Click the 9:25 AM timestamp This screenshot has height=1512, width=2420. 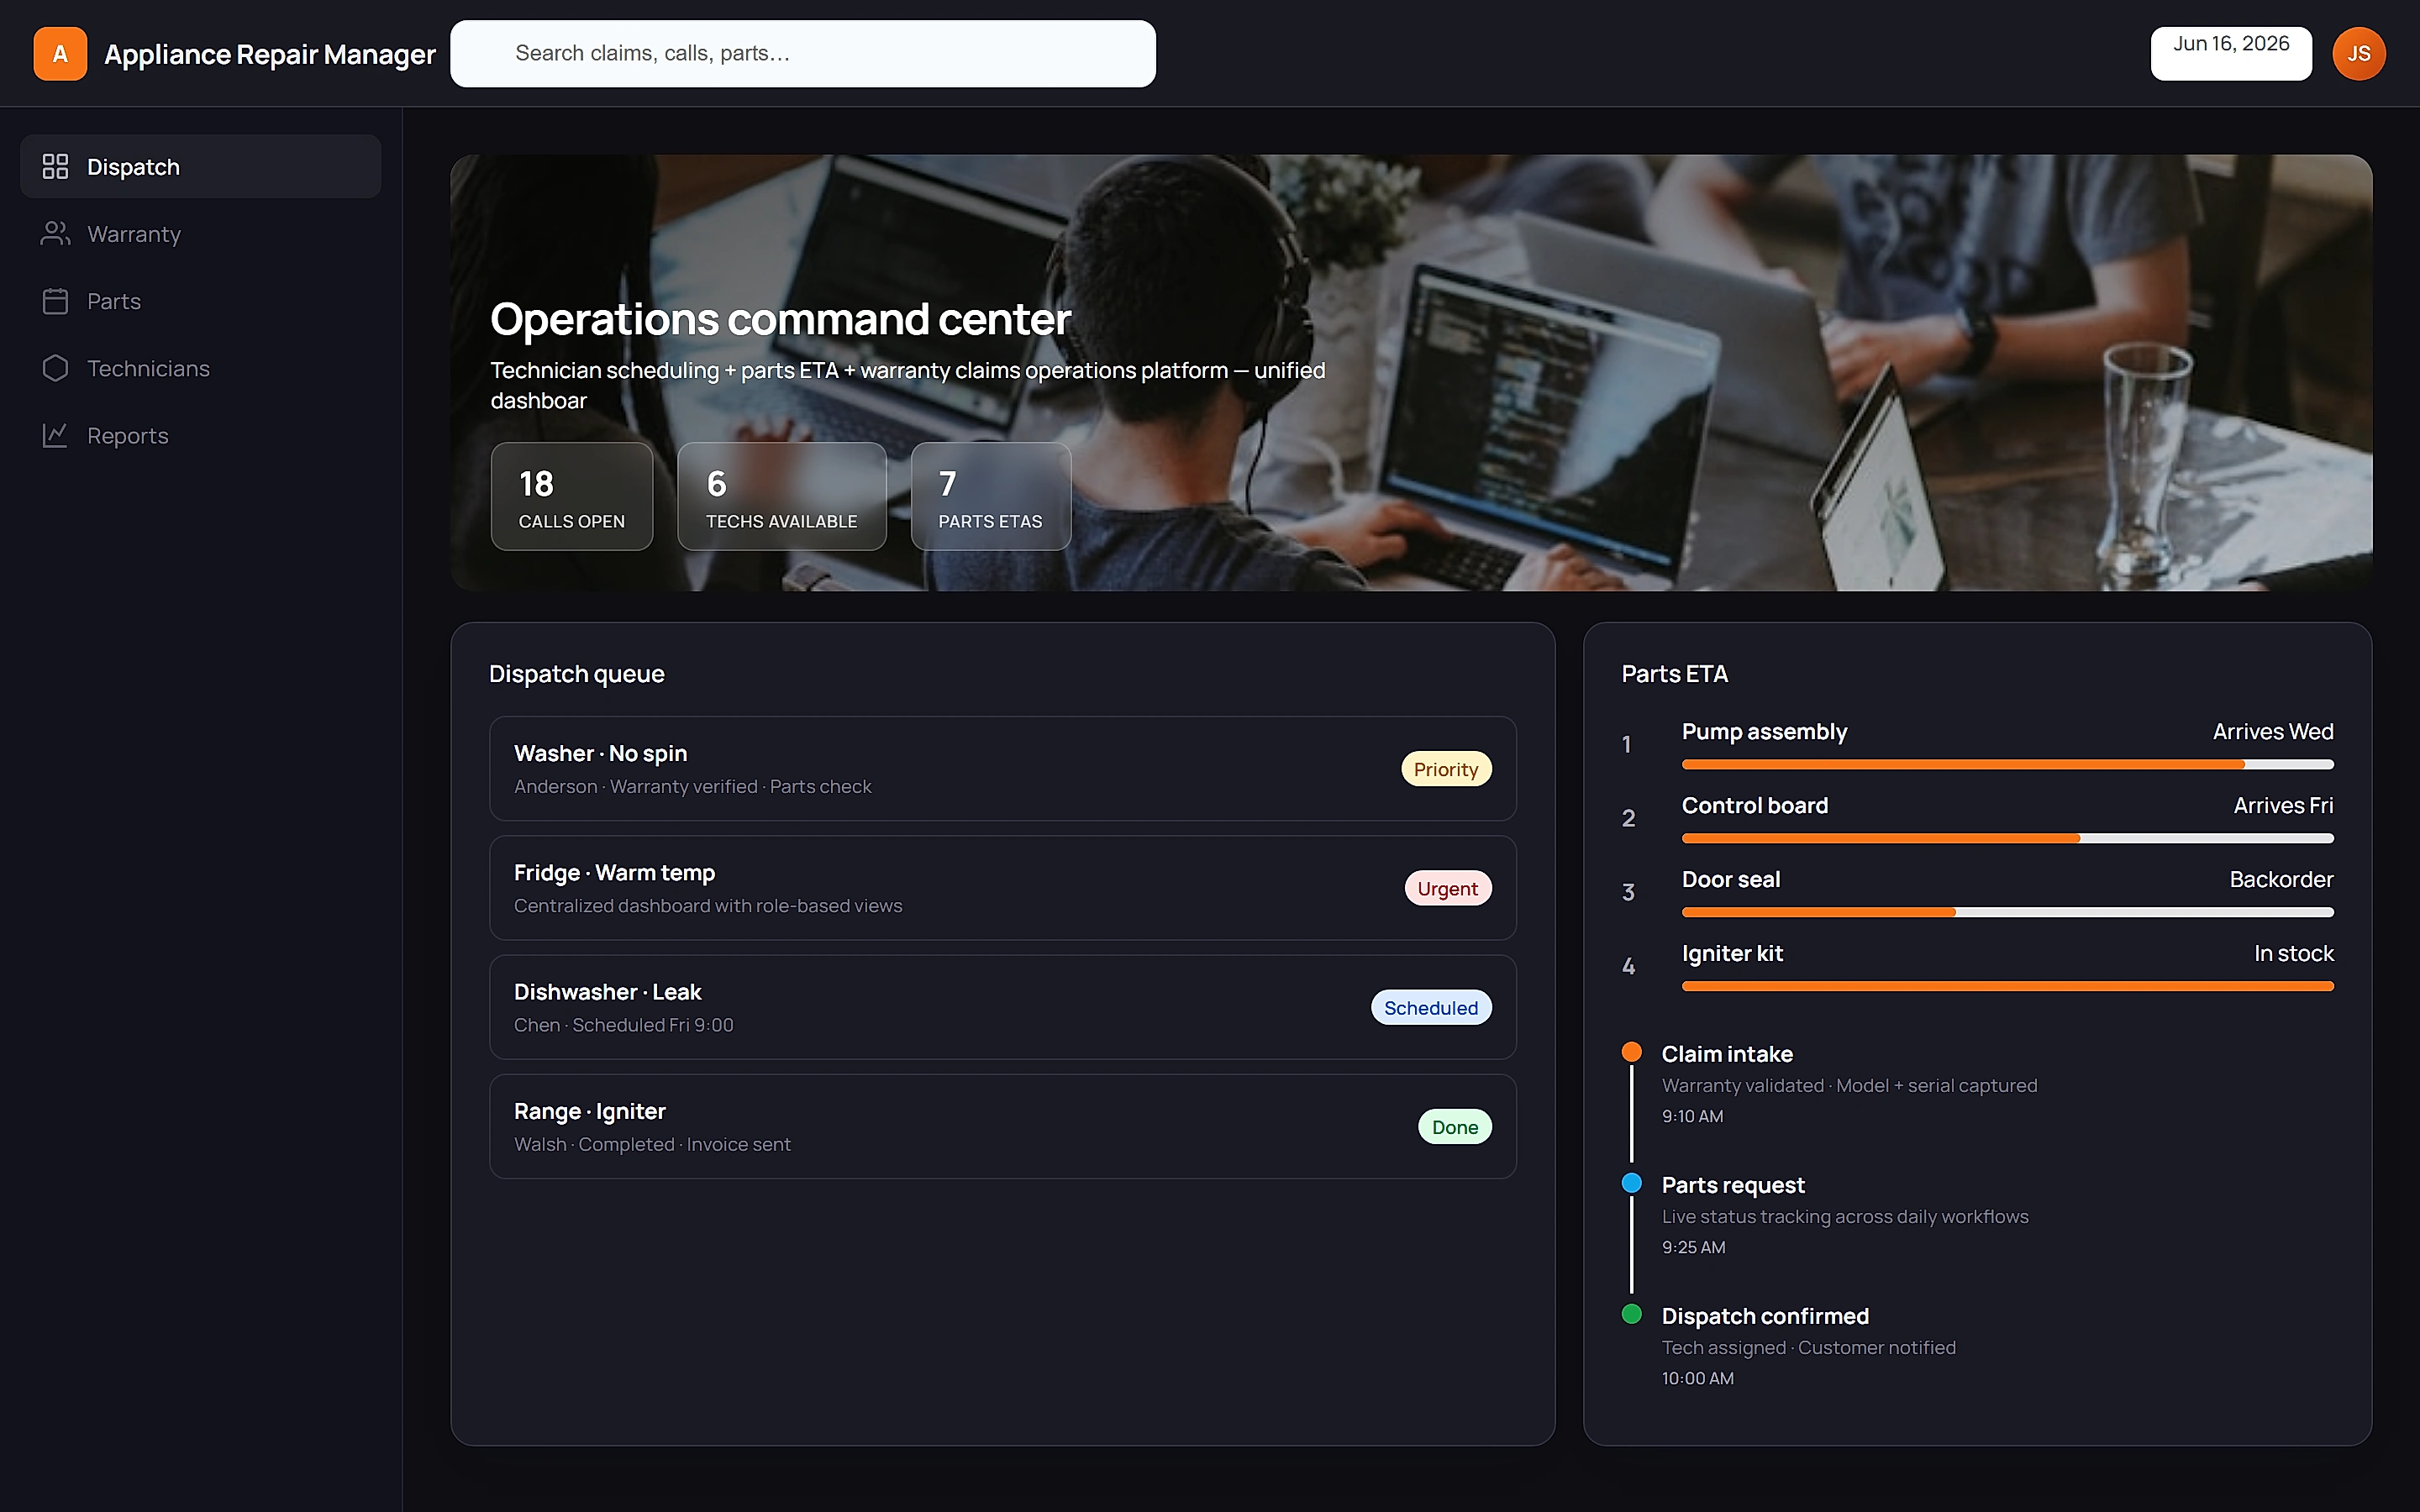coord(1693,1247)
